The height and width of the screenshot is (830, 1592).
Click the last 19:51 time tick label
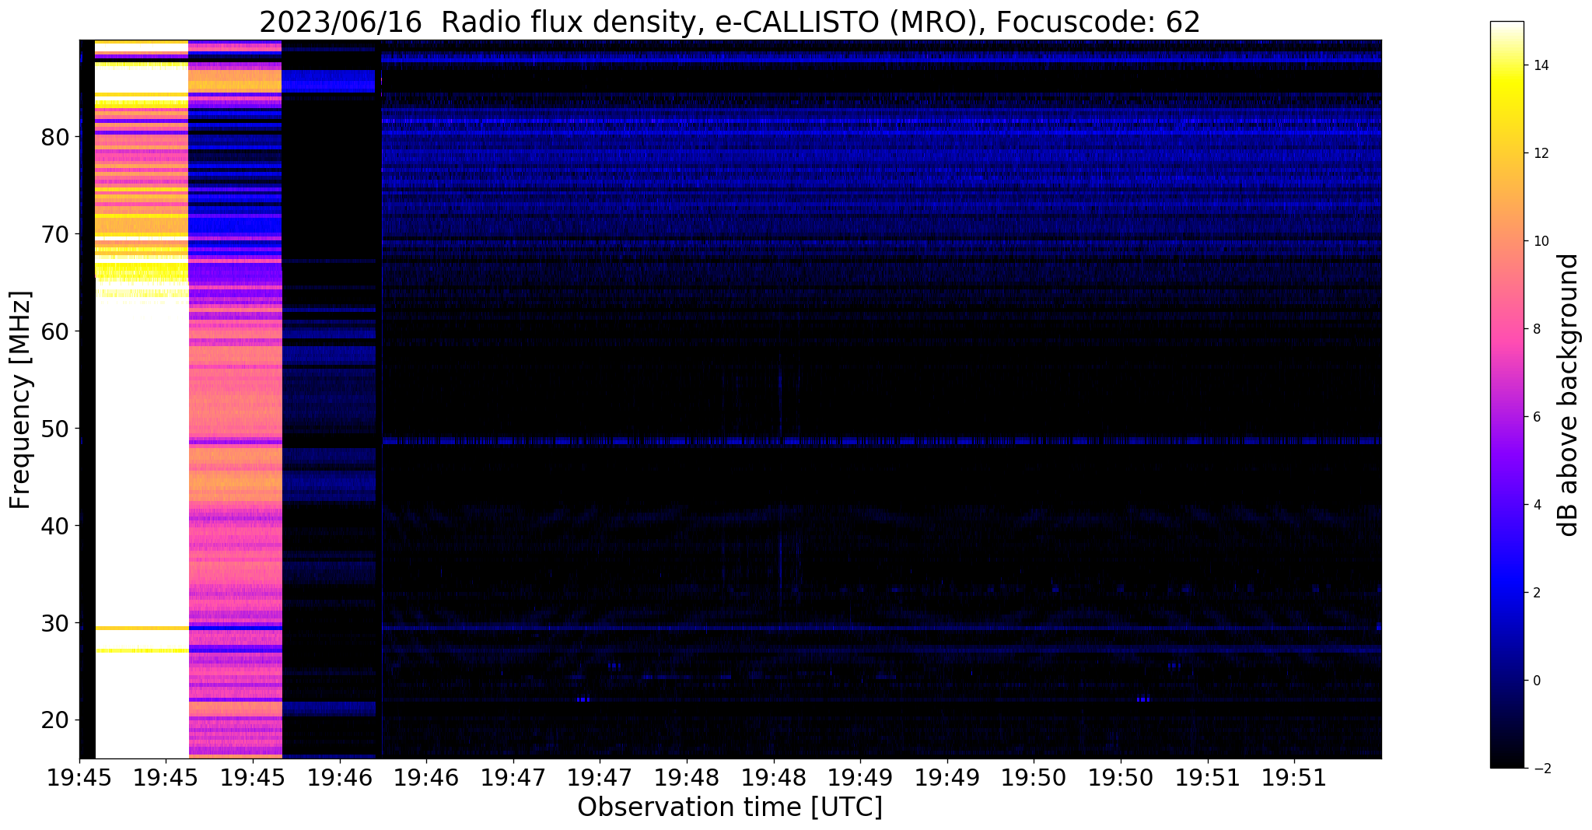[1294, 776]
